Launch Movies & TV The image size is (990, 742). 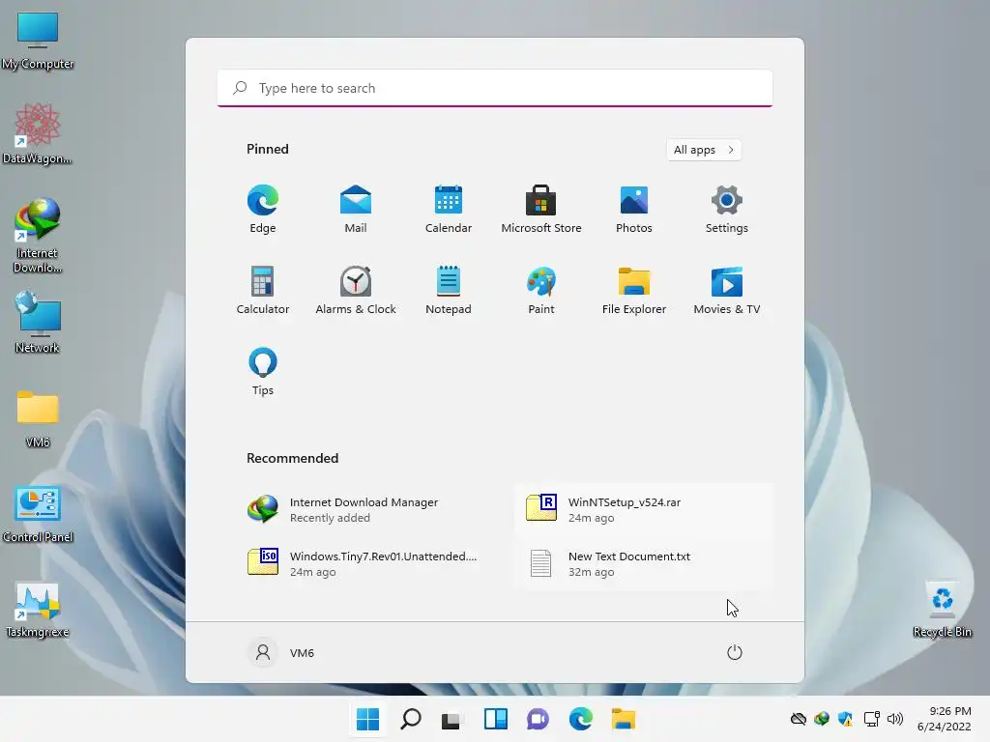727,290
